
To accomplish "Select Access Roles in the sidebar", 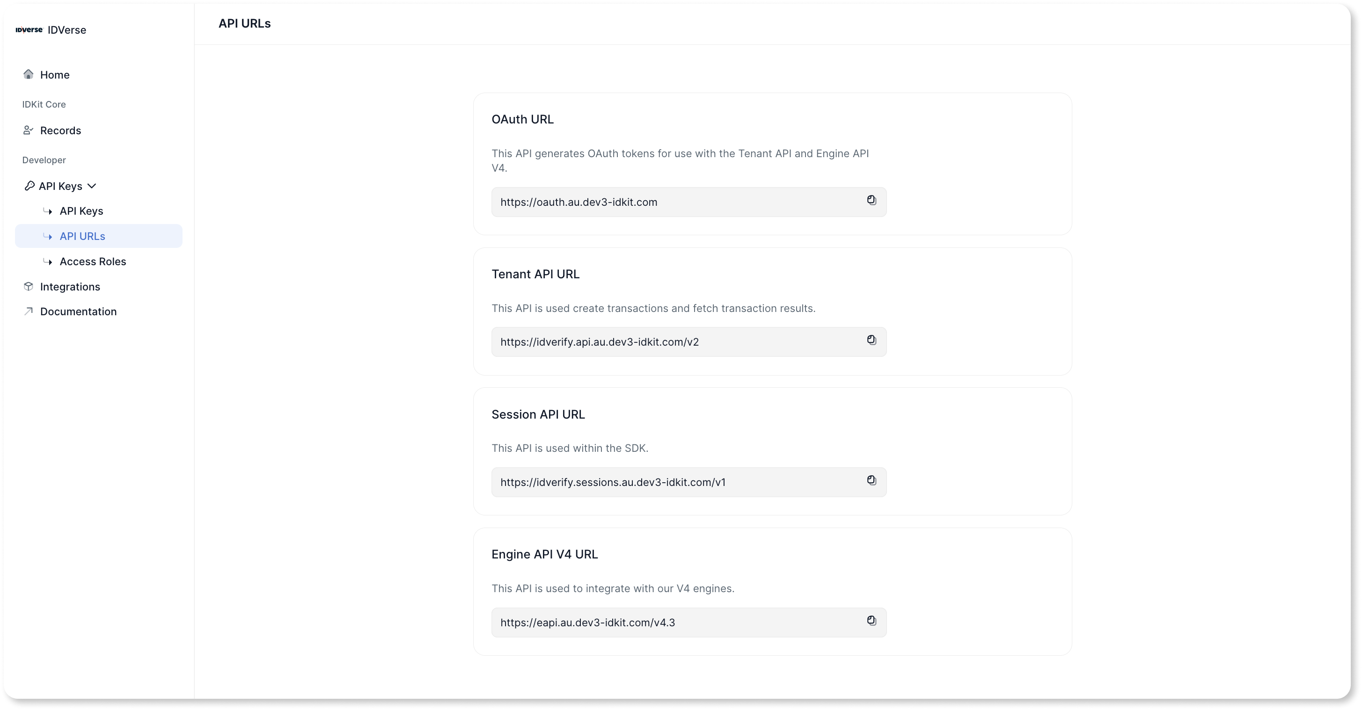I will coord(93,261).
